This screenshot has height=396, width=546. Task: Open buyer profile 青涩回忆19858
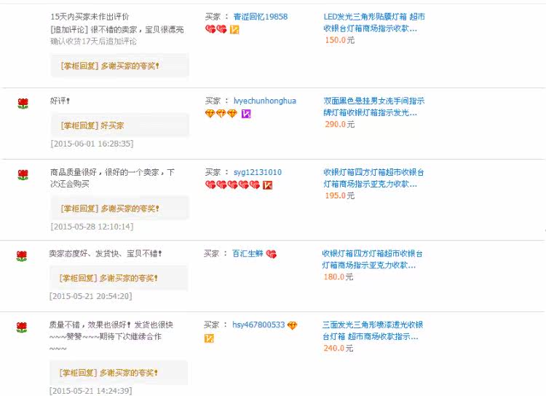[260, 16]
